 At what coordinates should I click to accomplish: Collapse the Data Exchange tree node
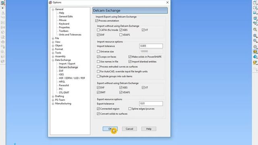coord(53,60)
